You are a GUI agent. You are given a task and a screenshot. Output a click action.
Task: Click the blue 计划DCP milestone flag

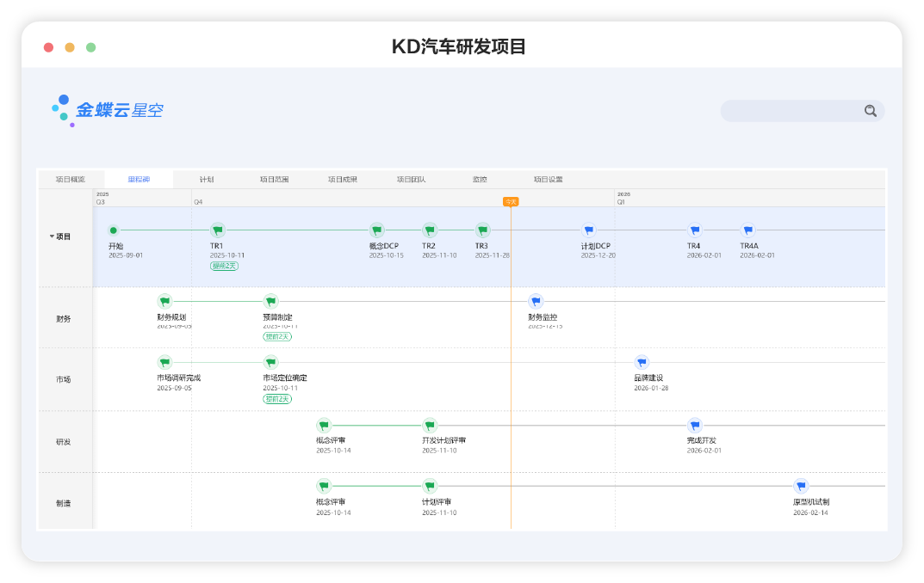point(588,230)
